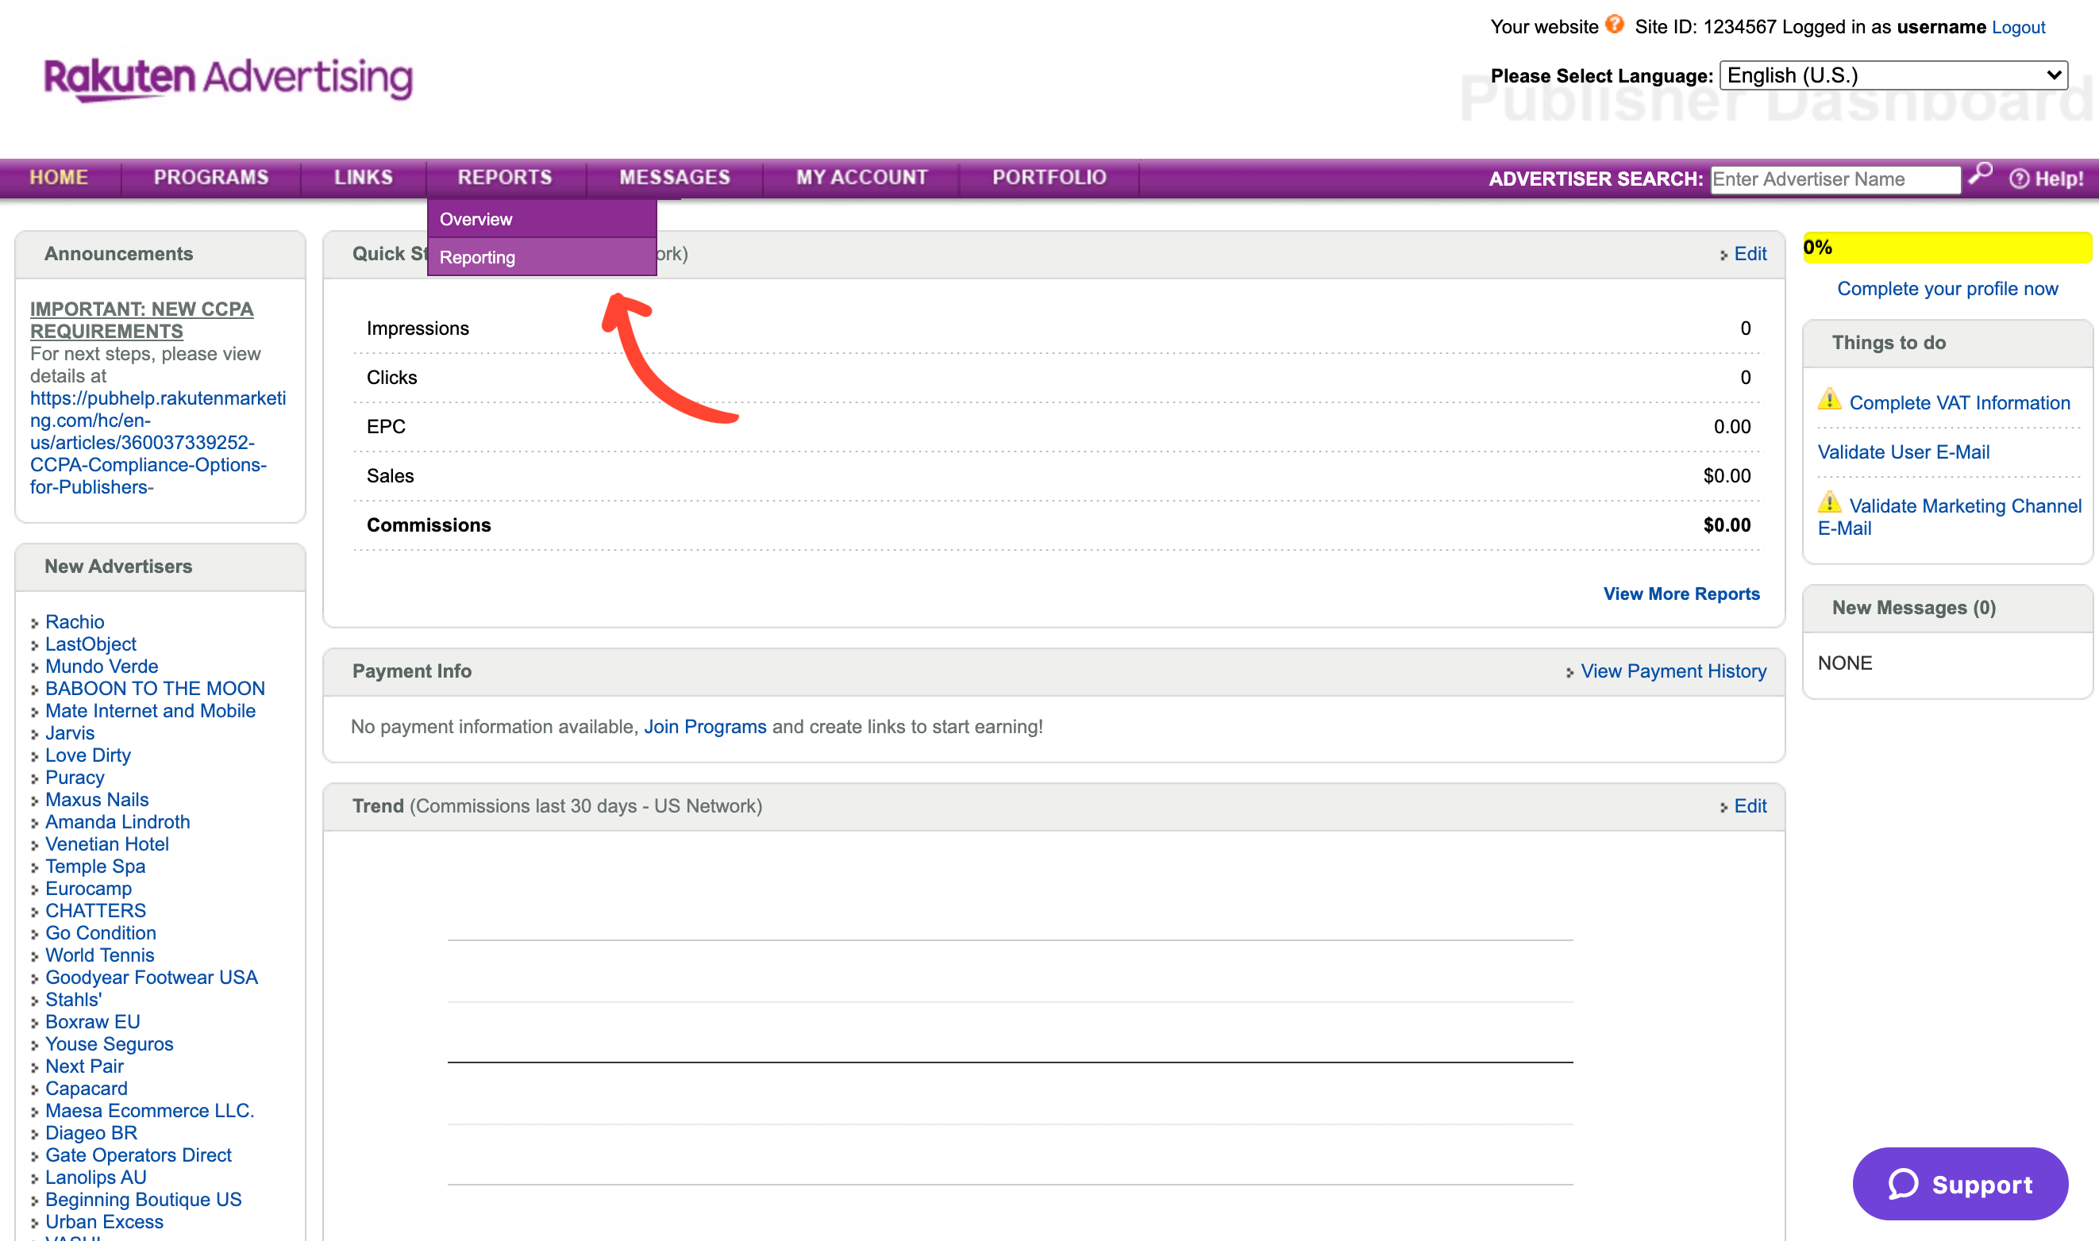Viewport: 2099px width, 1241px height.
Task: Open Next Pair advertiser link
Action: click(84, 1066)
